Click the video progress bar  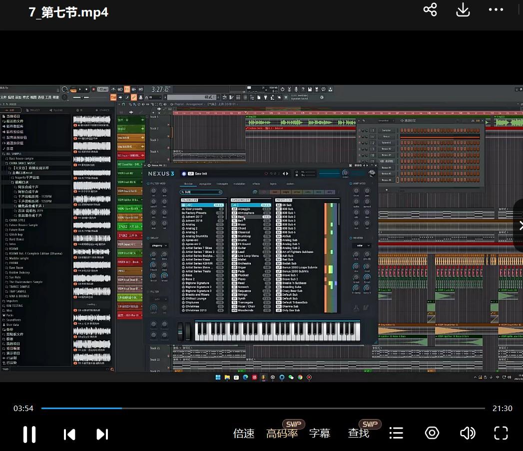pyautogui.click(x=263, y=408)
